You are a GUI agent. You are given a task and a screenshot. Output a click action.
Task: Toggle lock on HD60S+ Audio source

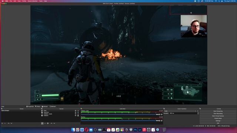click(x=78, y=114)
